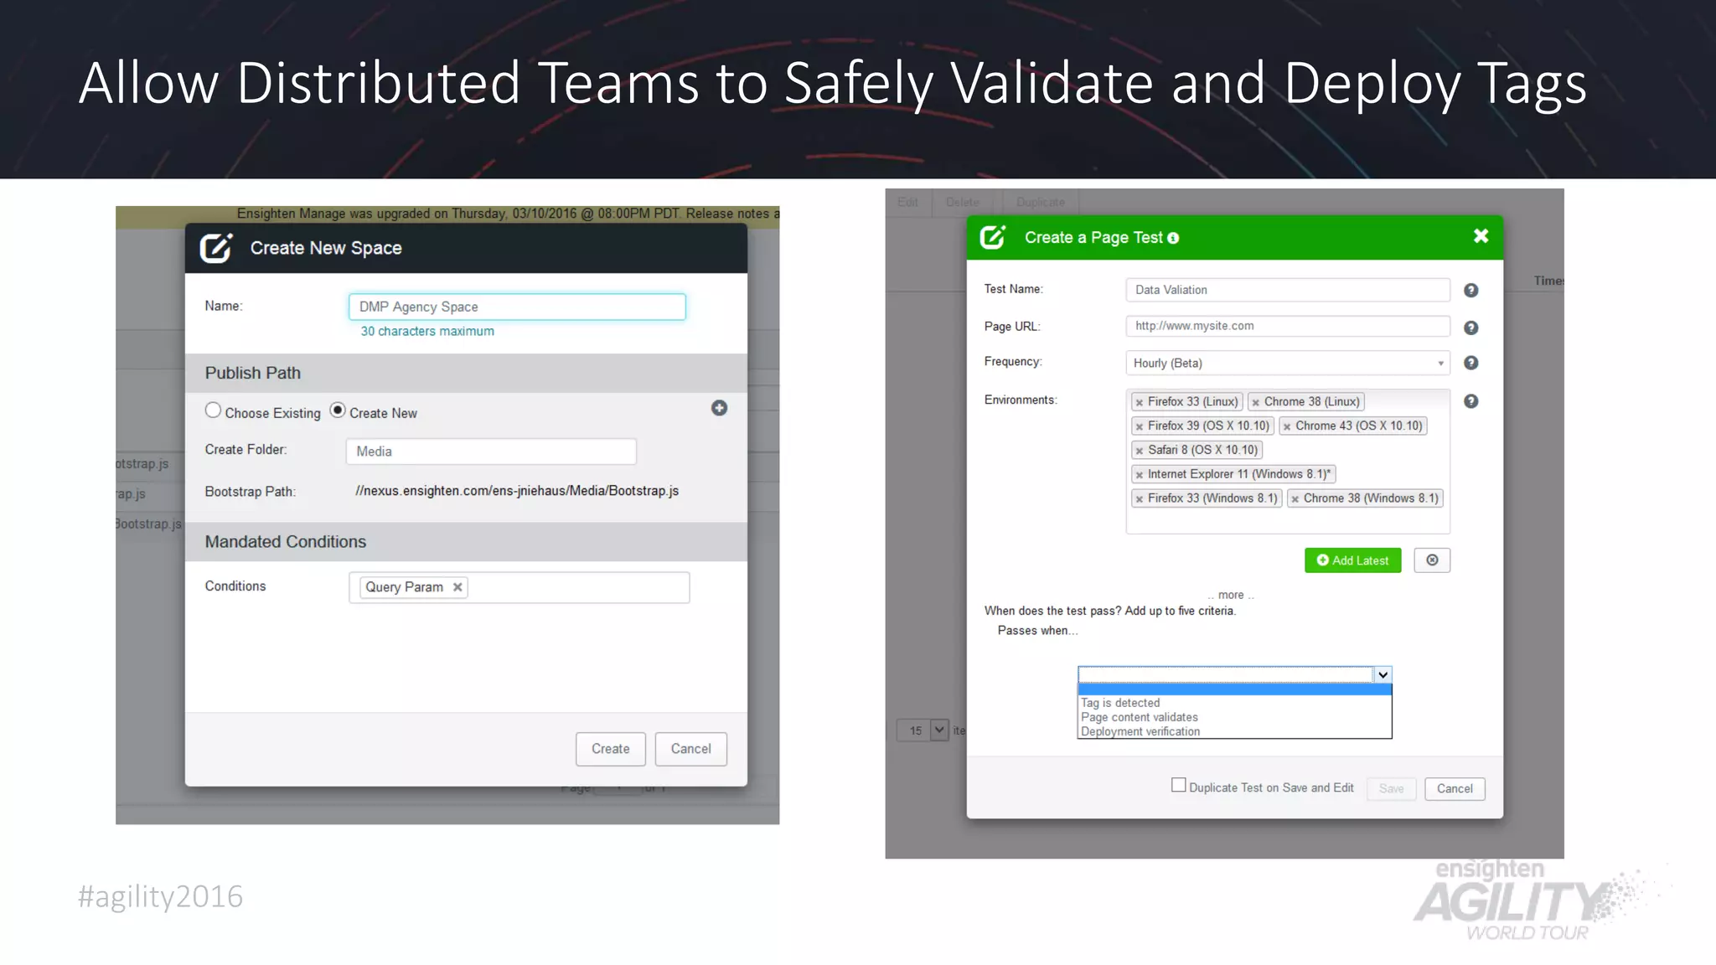Remove Firefox 39 (OS X 10.10) environment
1716x965 pixels.
(x=1140, y=427)
